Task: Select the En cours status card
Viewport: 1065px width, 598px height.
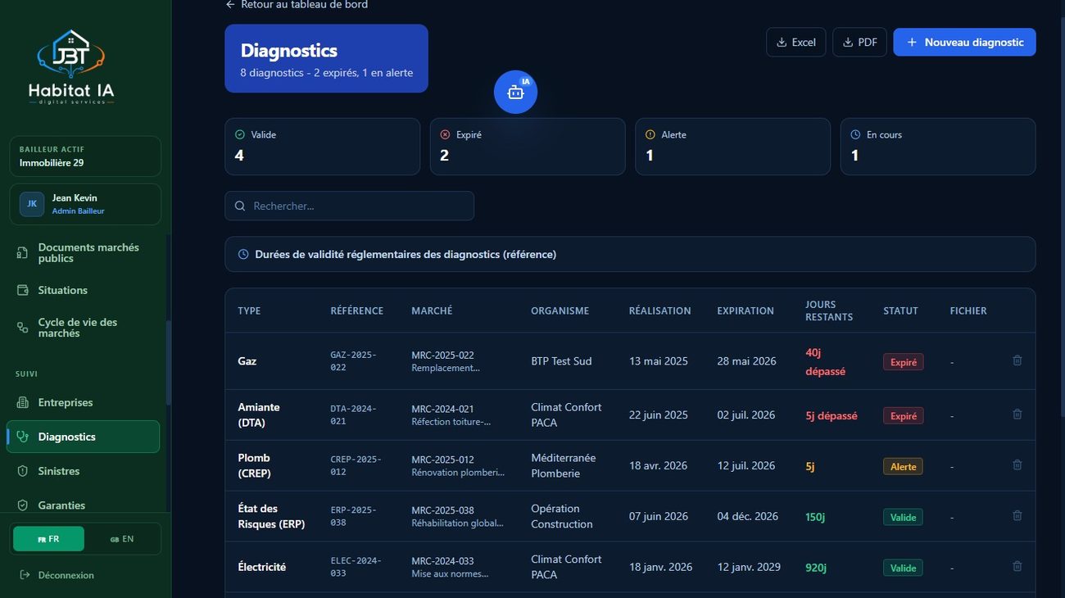Action: tap(938, 147)
